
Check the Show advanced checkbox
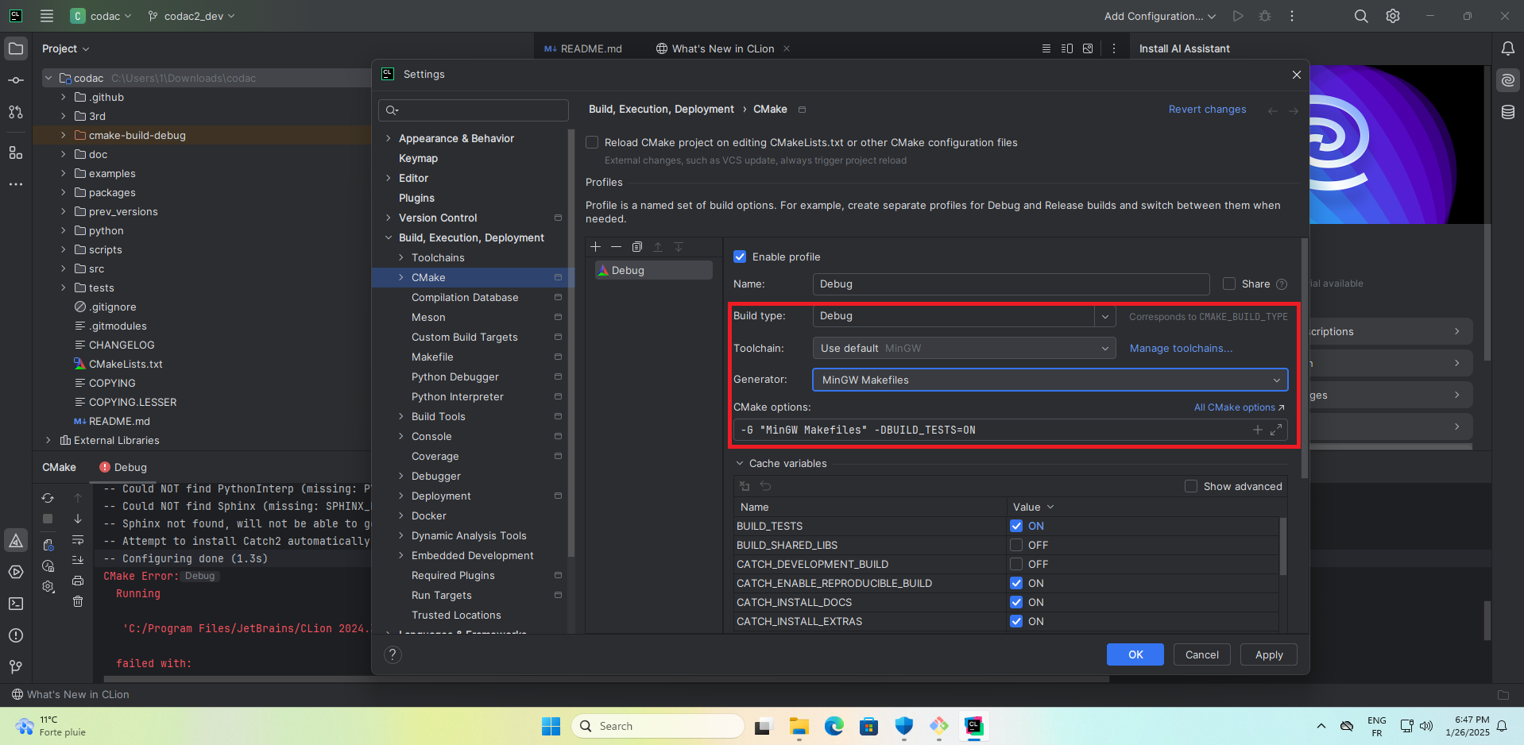[1190, 486]
